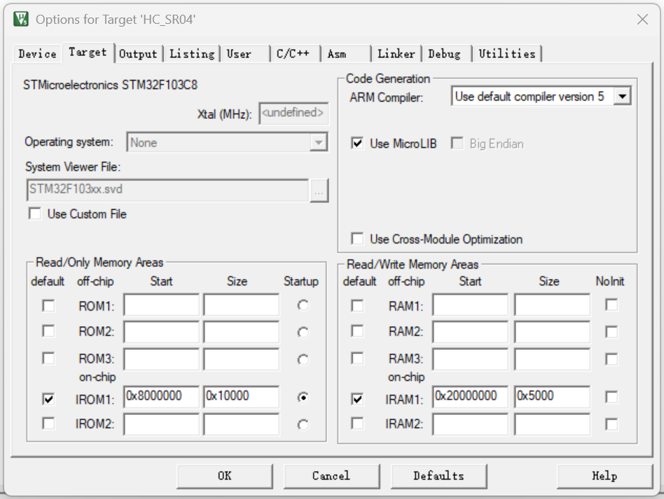The width and height of the screenshot is (664, 499).
Task: Open the C/C++ tab
Action: click(x=295, y=54)
